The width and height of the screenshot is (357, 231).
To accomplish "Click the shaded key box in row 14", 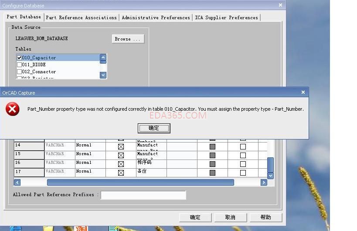I will click(212, 146).
